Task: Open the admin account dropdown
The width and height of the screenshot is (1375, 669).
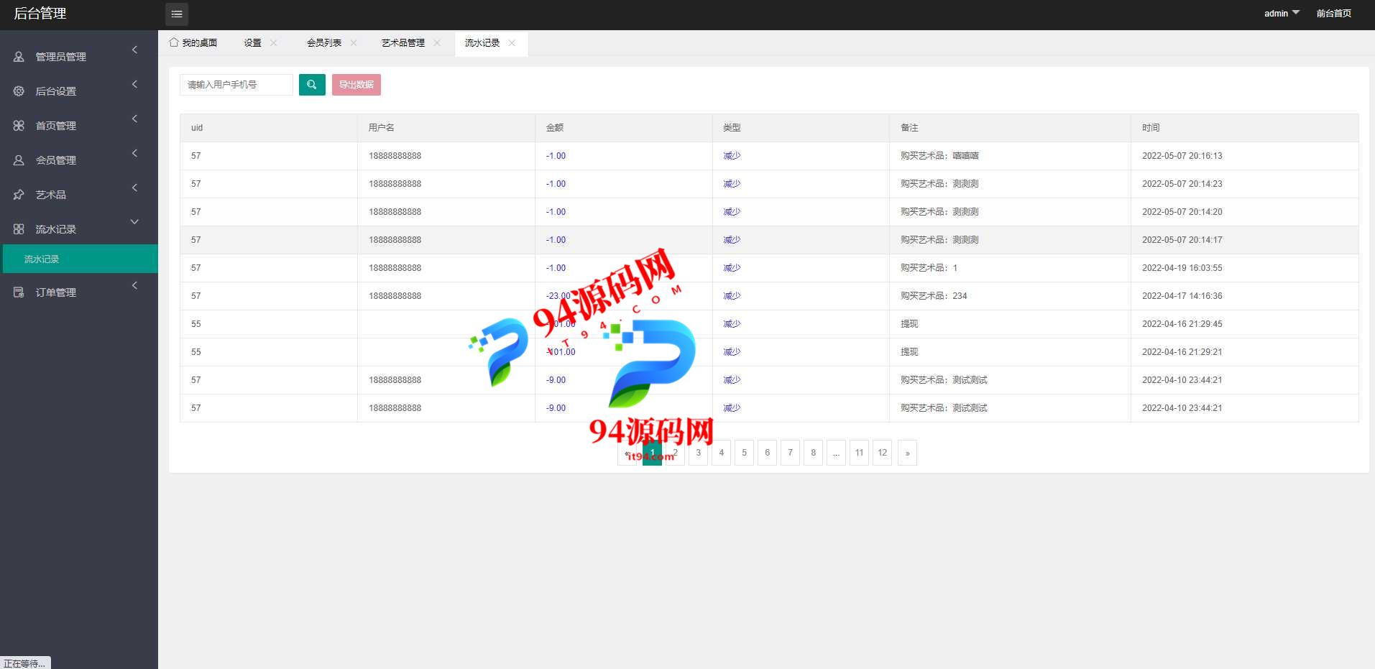Action: pos(1282,14)
